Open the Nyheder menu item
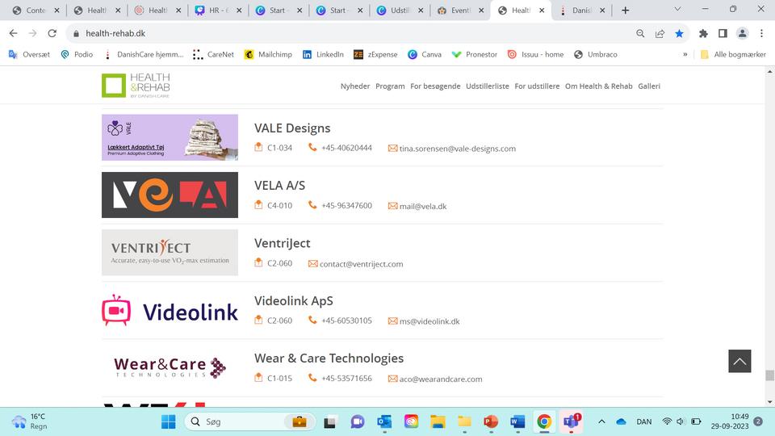Screen dimensions: 775x436 pyautogui.click(x=355, y=86)
